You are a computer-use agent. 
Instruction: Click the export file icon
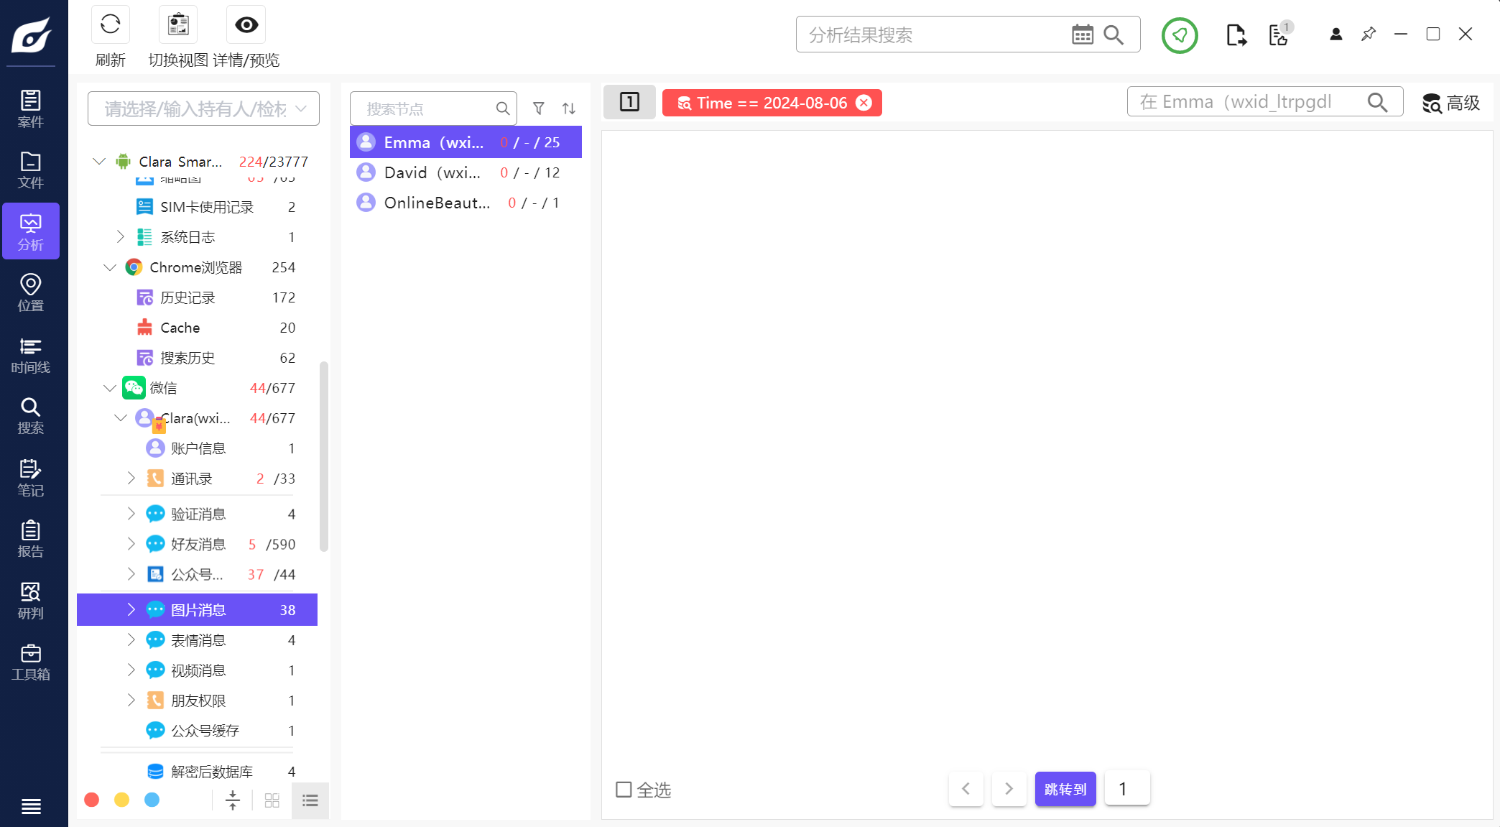tap(1236, 34)
